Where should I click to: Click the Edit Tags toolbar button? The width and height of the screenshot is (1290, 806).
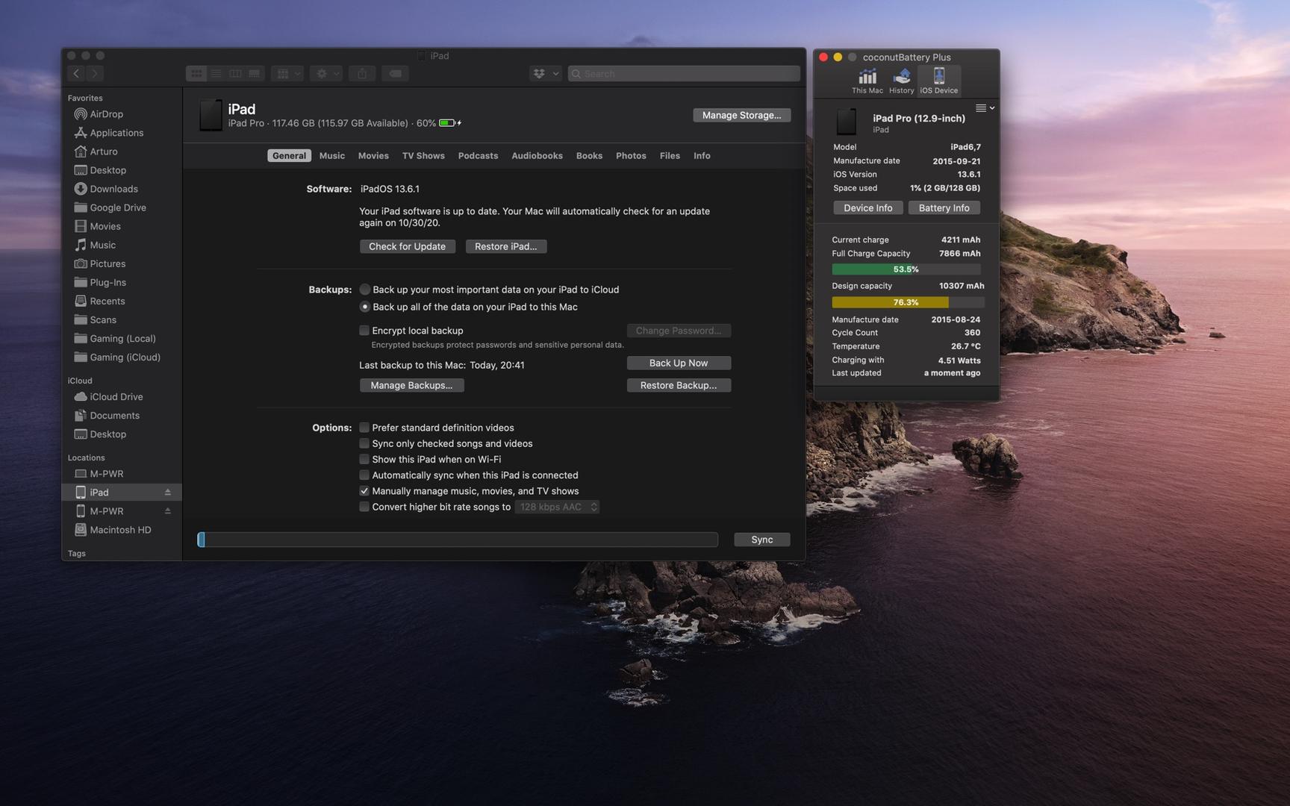tap(395, 73)
